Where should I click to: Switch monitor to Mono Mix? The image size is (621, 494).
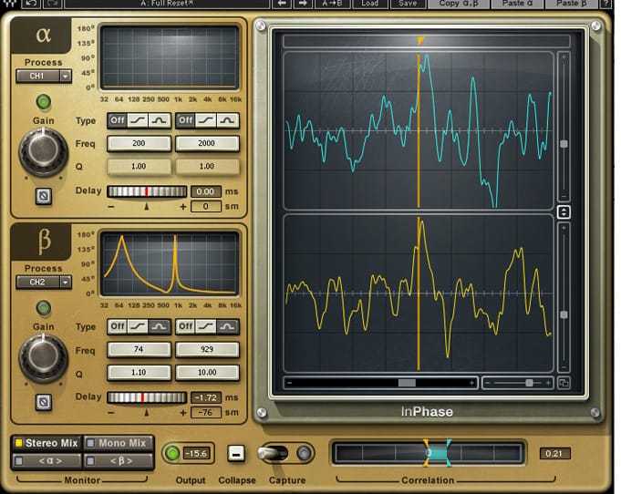pyautogui.click(x=117, y=443)
